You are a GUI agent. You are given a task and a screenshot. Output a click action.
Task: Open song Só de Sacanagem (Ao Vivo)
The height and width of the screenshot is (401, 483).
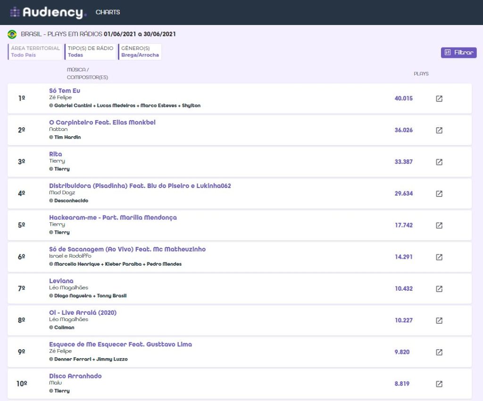(127, 249)
